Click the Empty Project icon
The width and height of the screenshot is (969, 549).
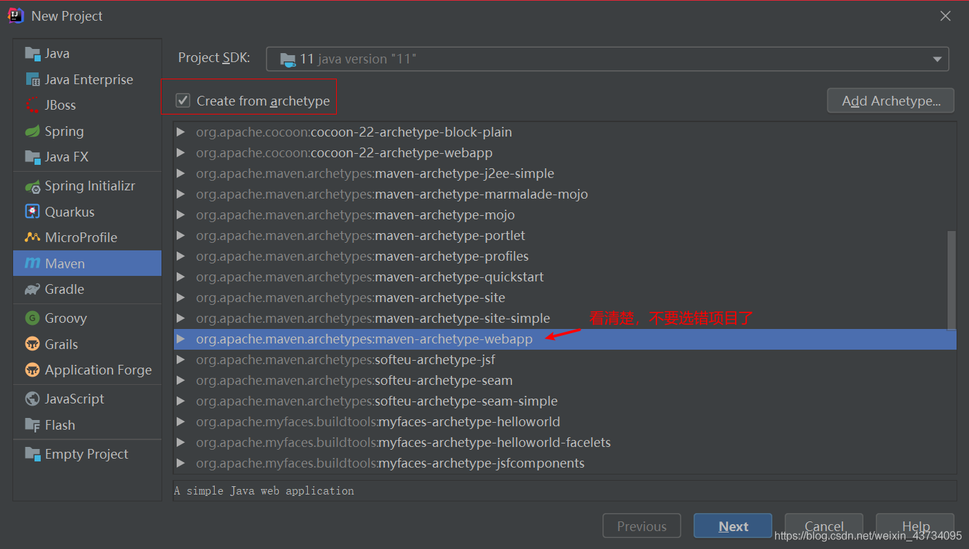[32, 454]
